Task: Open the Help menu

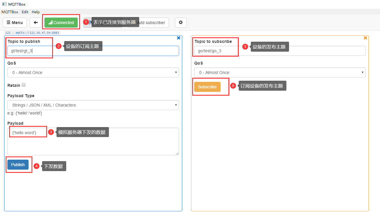Action: (x=36, y=12)
